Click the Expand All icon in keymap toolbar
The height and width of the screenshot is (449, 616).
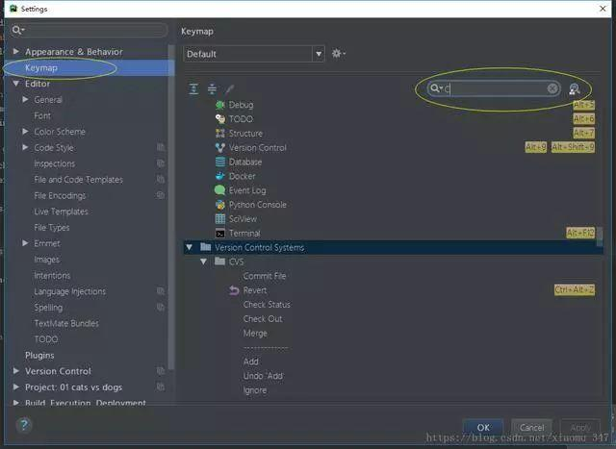pos(193,89)
